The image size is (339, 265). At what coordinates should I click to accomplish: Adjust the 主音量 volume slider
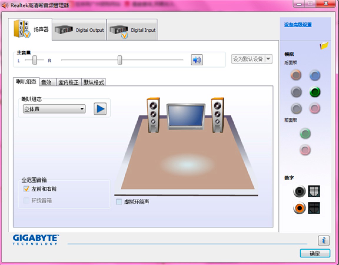pos(119,59)
